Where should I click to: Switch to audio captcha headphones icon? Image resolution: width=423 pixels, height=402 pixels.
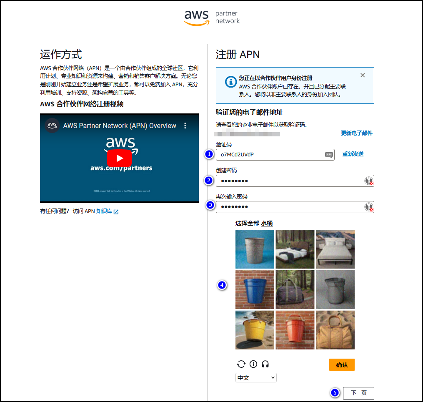[x=265, y=364]
